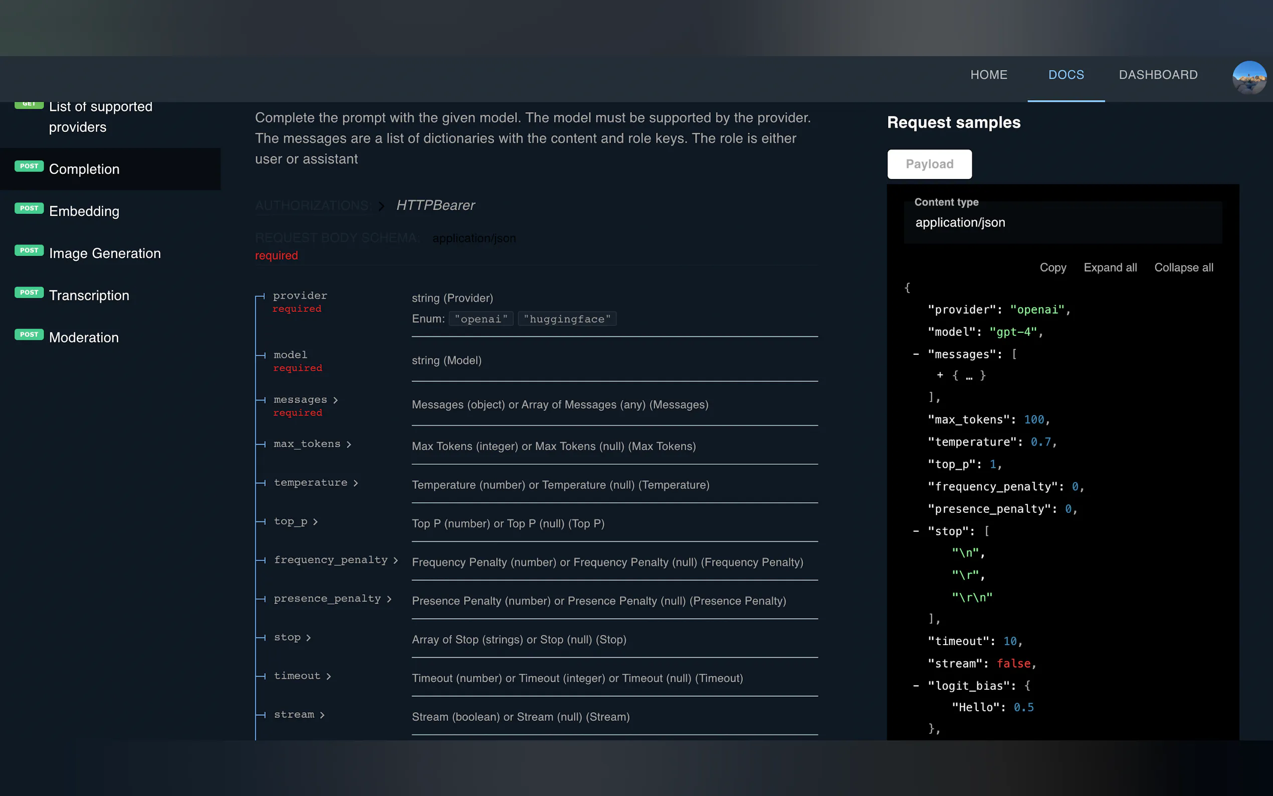Viewport: 1273px width, 796px height.
Task: Click the user profile avatar
Action: coord(1249,77)
